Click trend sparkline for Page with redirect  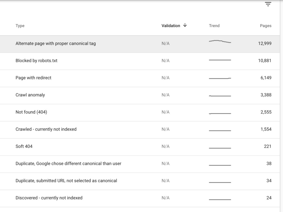pos(220,78)
